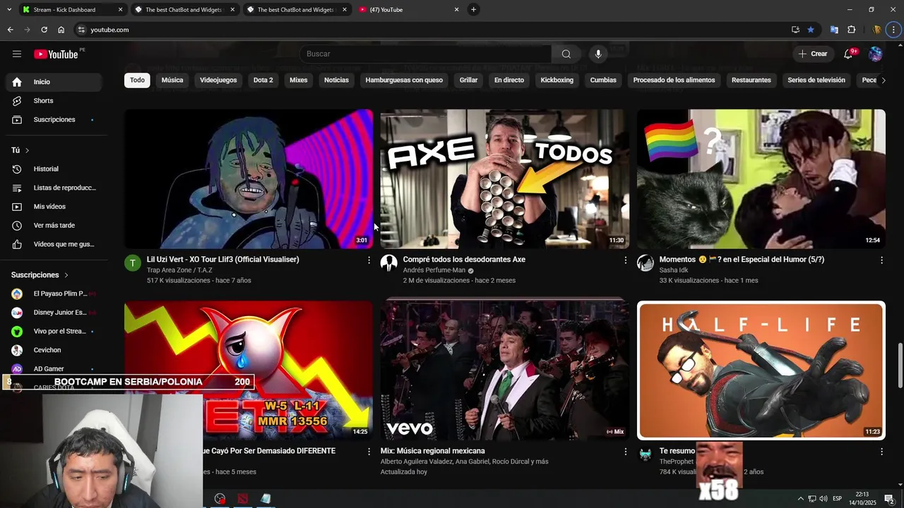Screen dimensions: 904x508
Task: Select the Grillar filter chip
Action: point(468,80)
